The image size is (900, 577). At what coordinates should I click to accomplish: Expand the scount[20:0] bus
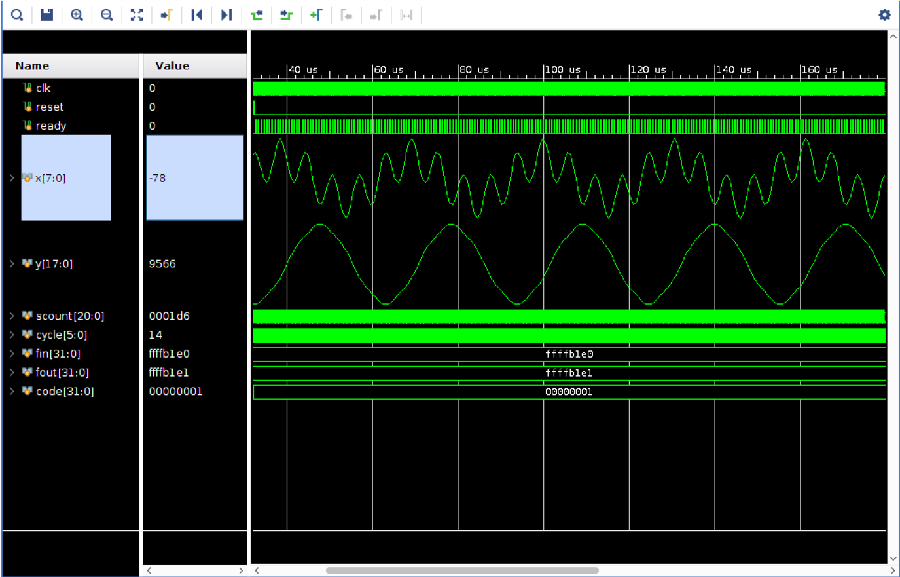(x=12, y=316)
